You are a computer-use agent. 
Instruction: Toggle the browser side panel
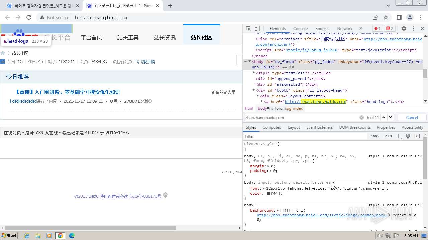399,17
